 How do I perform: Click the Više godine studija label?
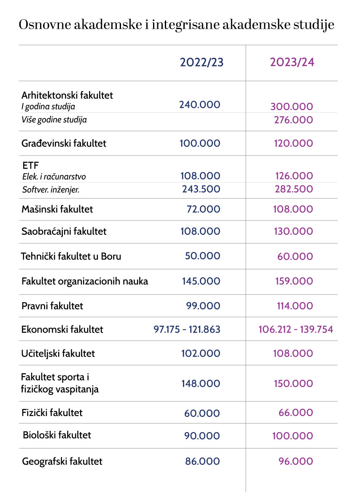click(54, 120)
